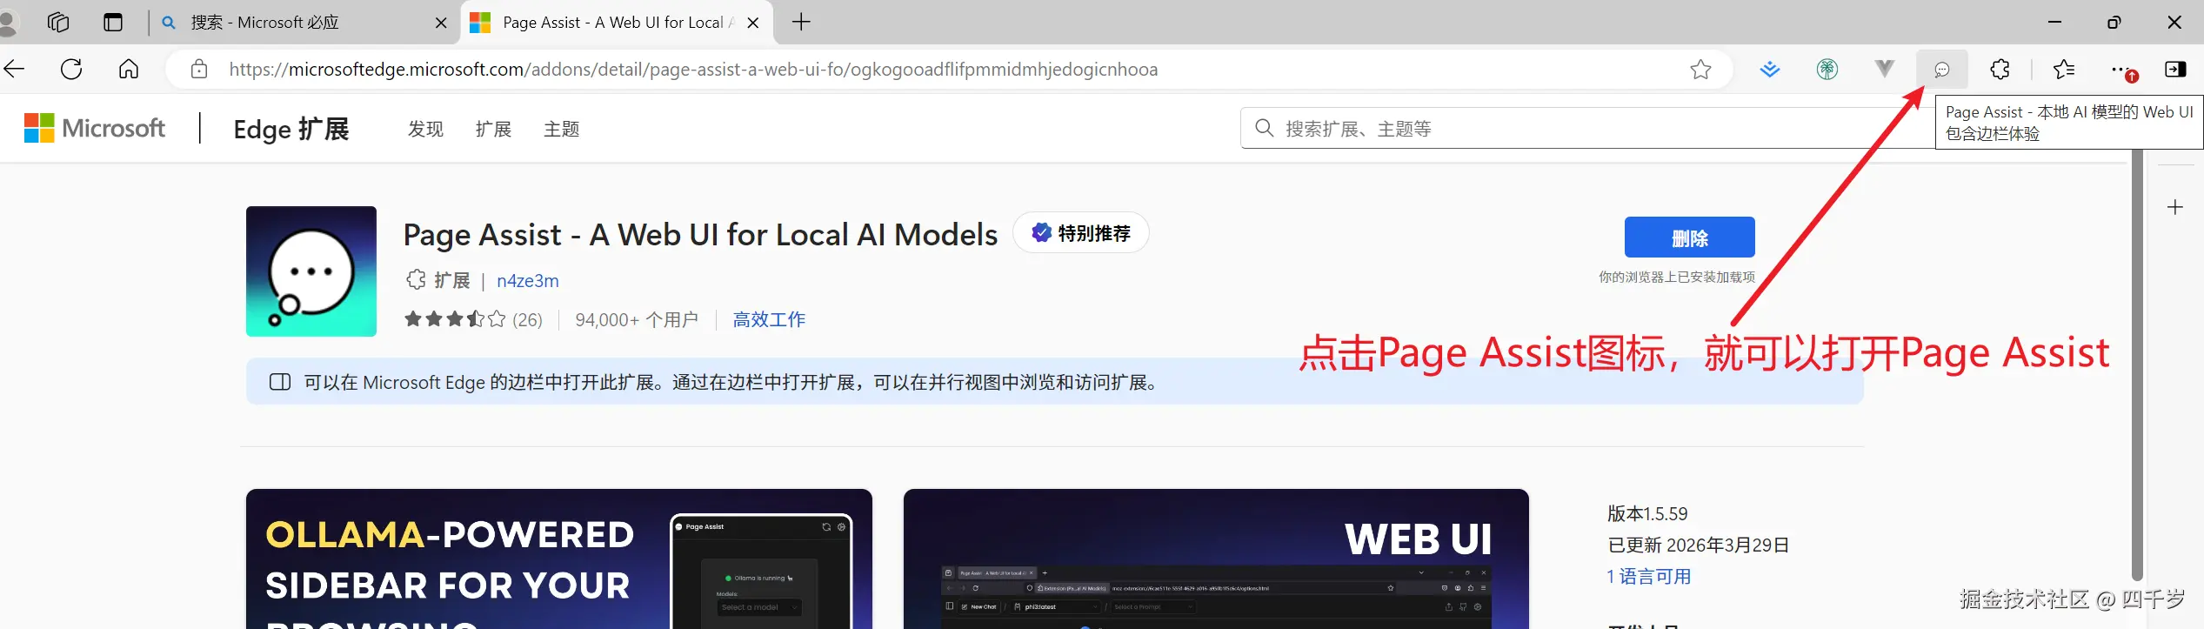Click the 特别推荐 badge
Viewport: 2204px width, 629px height.
1081,233
